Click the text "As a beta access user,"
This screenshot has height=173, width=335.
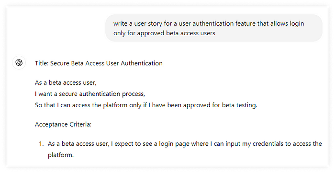(x=66, y=82)
